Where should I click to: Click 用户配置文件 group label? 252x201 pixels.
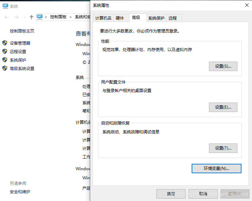(x=113, y=82)
